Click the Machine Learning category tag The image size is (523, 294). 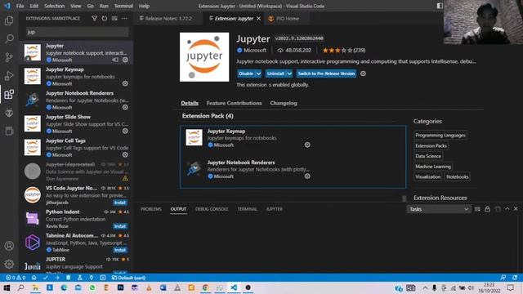tap(433, 167)
